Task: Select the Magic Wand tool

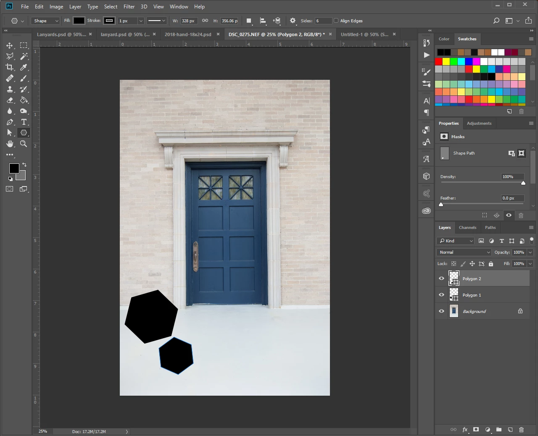Action: coord(24,56)
